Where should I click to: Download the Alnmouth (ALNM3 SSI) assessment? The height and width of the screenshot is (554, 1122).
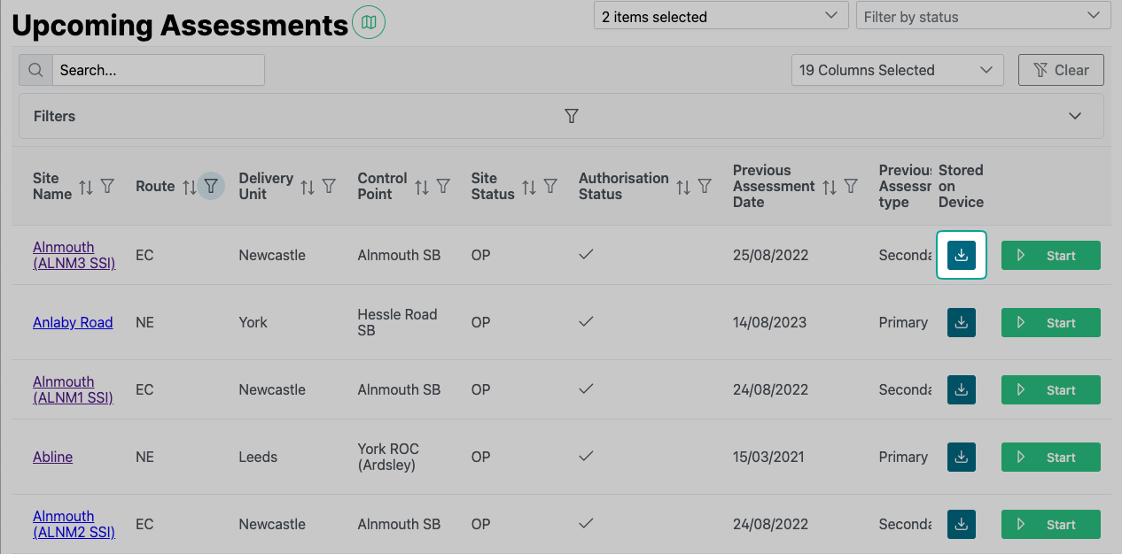coord(962,256)
